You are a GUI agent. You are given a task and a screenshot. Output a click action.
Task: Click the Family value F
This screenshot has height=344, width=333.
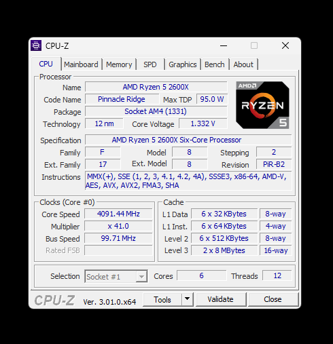pyautogui.click(x=103, y=152)
